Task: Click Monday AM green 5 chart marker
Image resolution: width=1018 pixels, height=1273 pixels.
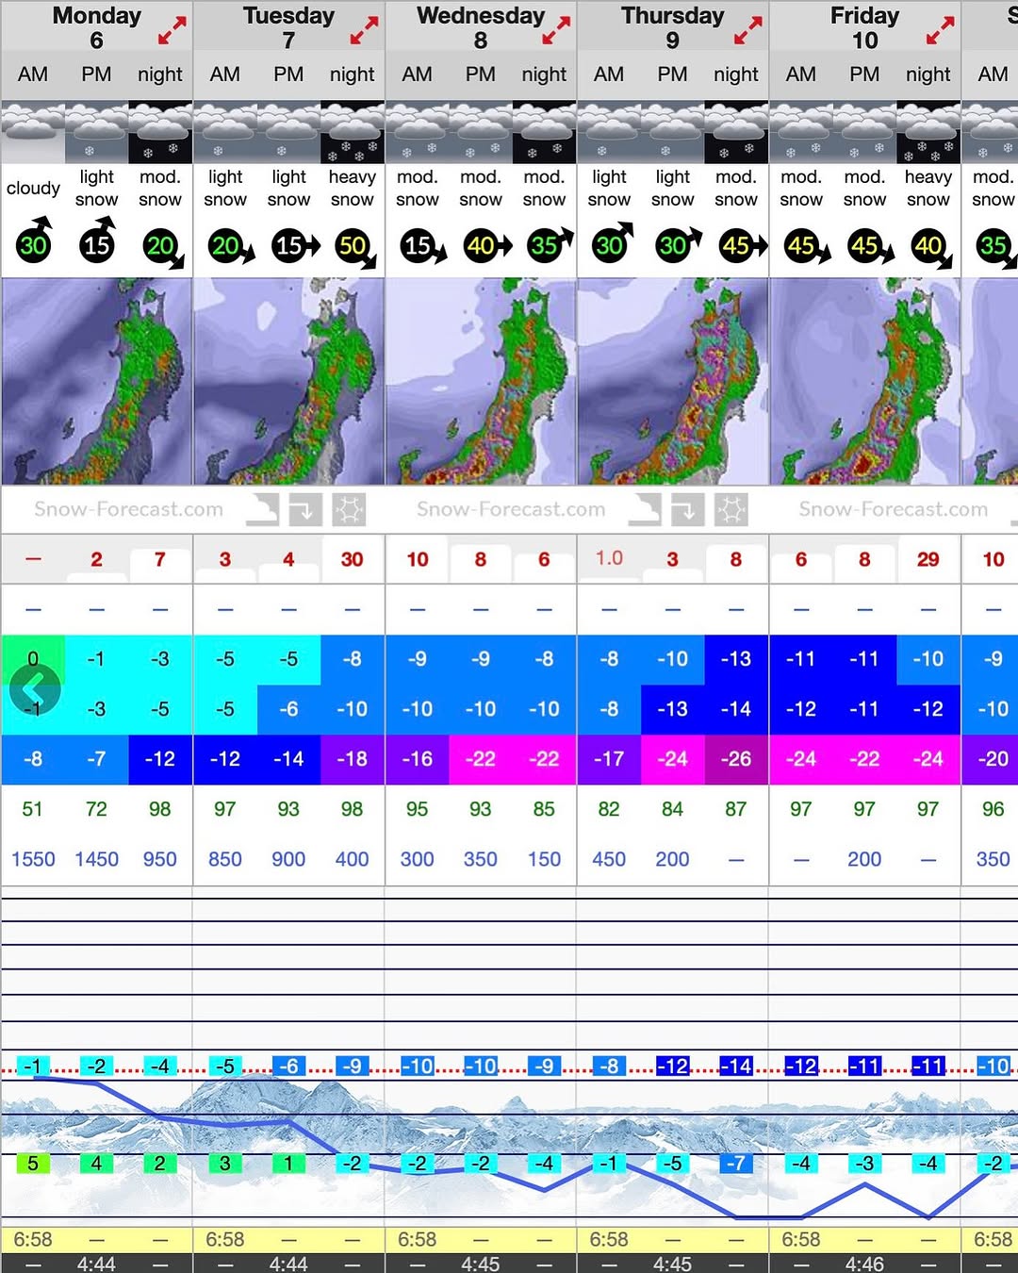Action: pos(33,1163)
